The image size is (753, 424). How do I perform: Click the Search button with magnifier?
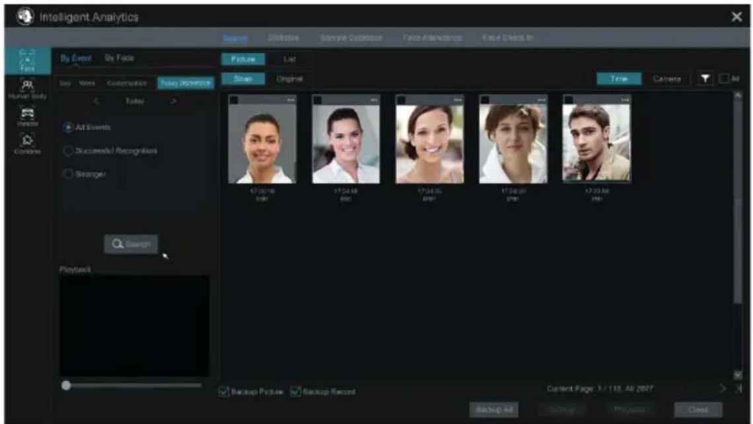(131, 244)
